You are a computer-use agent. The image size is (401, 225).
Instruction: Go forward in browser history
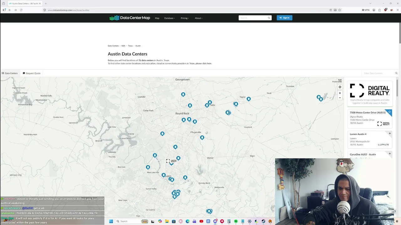coord(15,10)
